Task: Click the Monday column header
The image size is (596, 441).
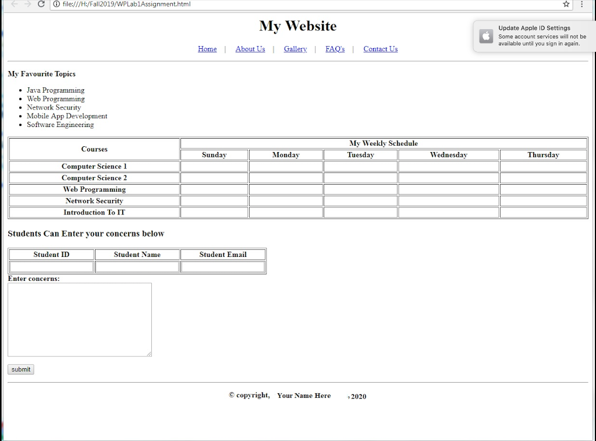Action: (286, 155)
